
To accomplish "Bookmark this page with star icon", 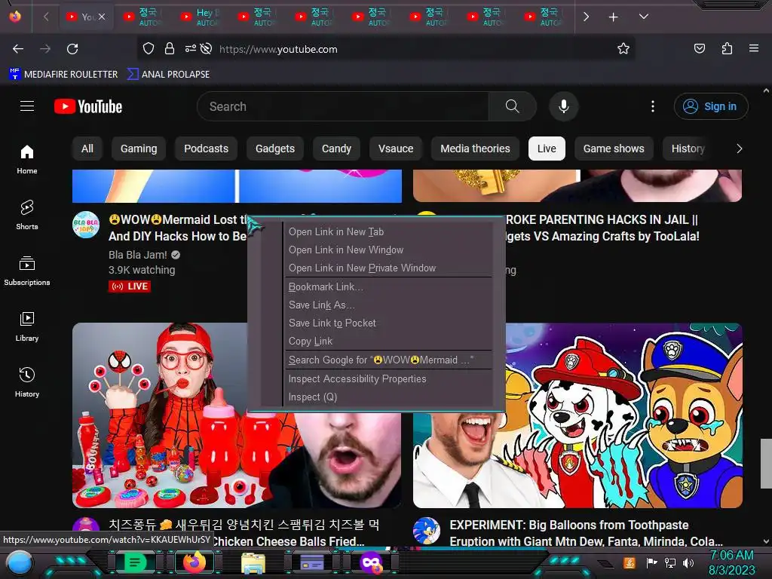I will click(x=623, y=48).
